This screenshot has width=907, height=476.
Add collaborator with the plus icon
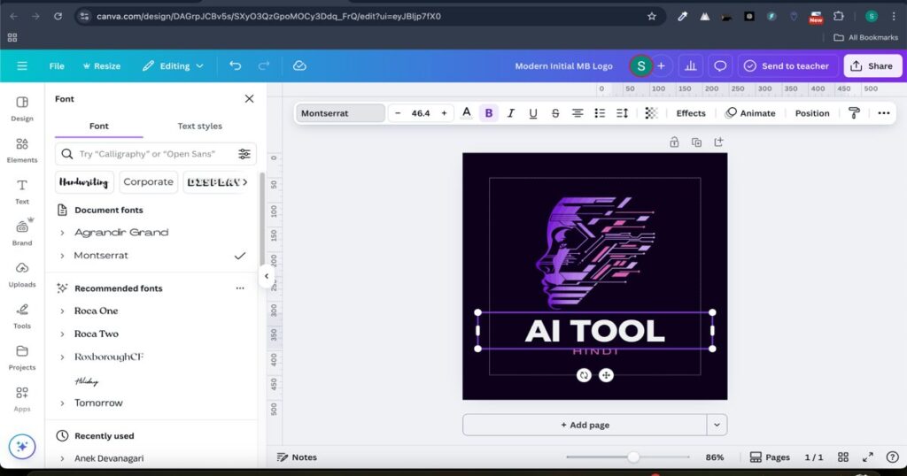[661, 65]
